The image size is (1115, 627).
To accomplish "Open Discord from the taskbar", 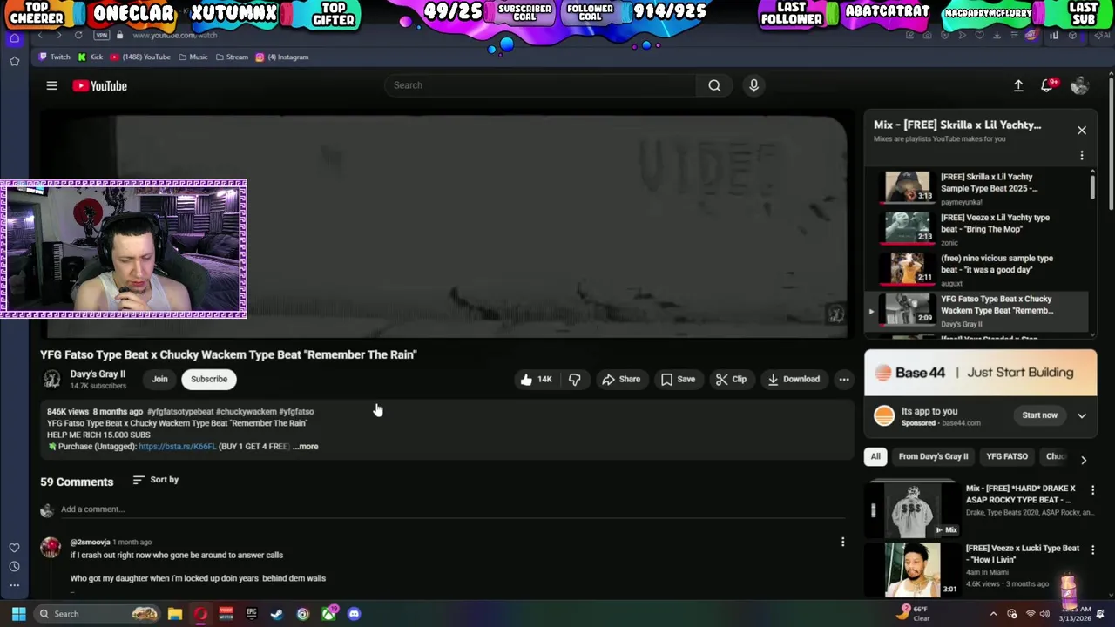I will point(354,614).
